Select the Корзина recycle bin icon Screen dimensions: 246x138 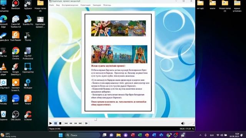pos(3,116)
